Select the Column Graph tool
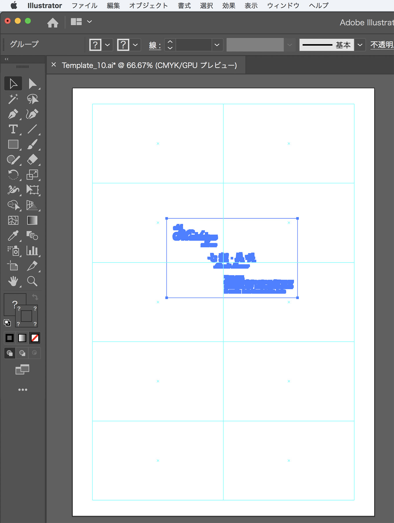Viewport: 394px width, 523px height. [32, 251]
